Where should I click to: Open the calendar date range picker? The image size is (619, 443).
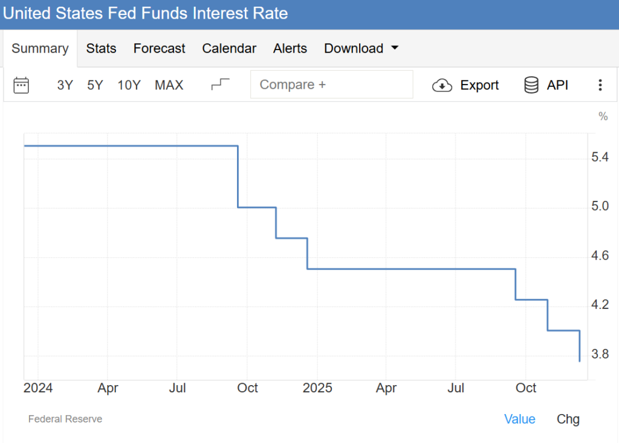21,85
